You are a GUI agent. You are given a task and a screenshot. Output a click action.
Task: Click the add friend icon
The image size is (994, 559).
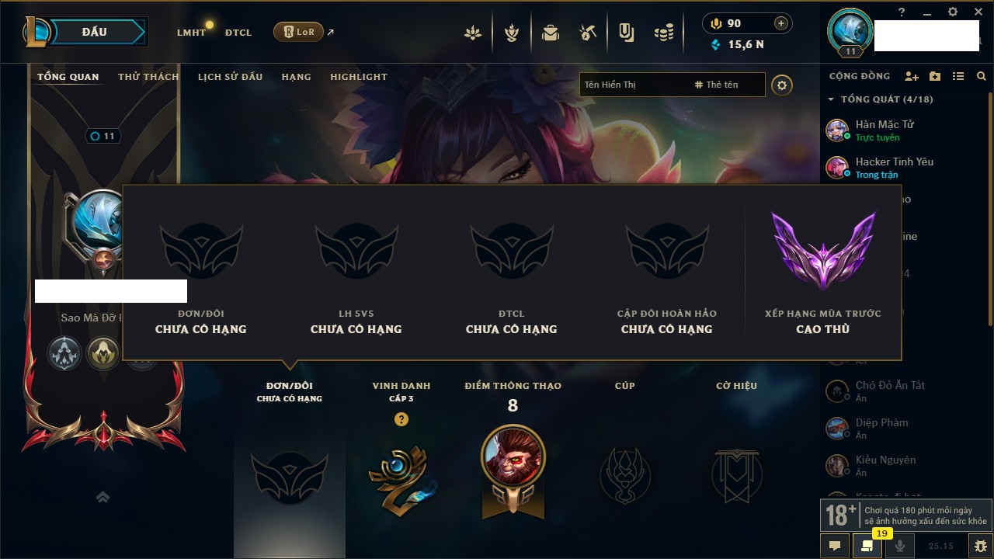912,76
